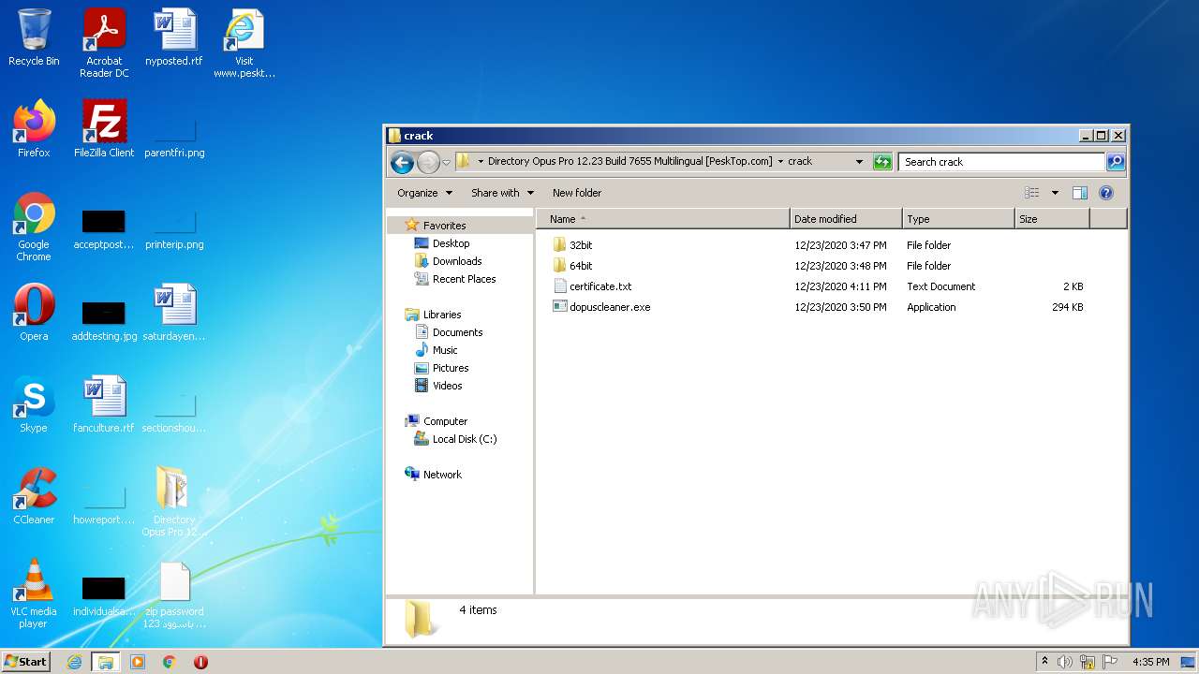Select the howreport... desktop file
This screenshot has height=674, width=1199.
[x=104, y=504]
